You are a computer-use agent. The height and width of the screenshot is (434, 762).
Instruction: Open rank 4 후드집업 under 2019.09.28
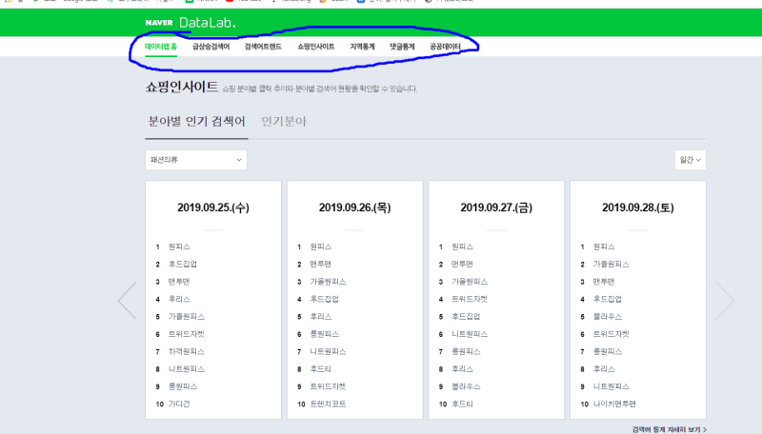click(608, 299)
